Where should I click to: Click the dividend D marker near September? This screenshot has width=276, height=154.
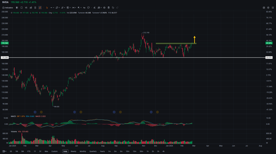[x=120, y=112]
